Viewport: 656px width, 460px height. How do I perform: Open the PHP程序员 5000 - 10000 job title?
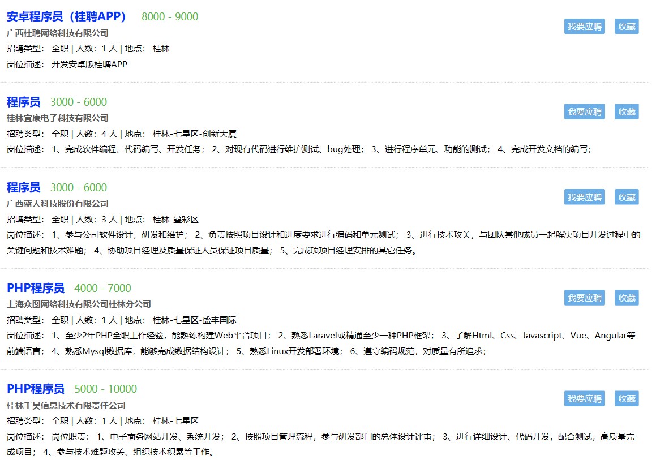(x=36, y=389)
